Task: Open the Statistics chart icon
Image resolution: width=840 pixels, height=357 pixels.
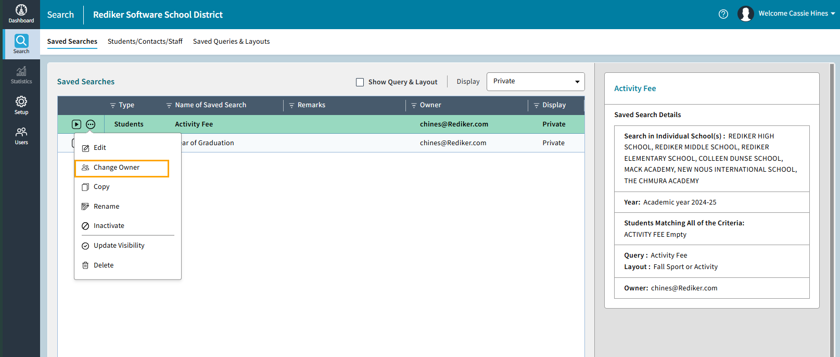Action: click(x=21, y=71)
